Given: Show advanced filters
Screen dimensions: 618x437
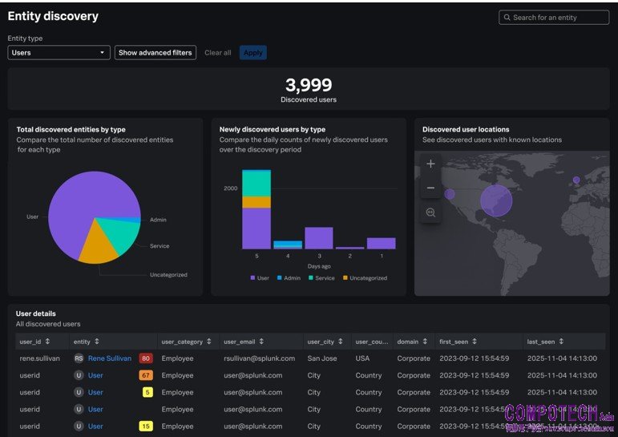Looking at the screenshot, I should [x=155, y=53].
